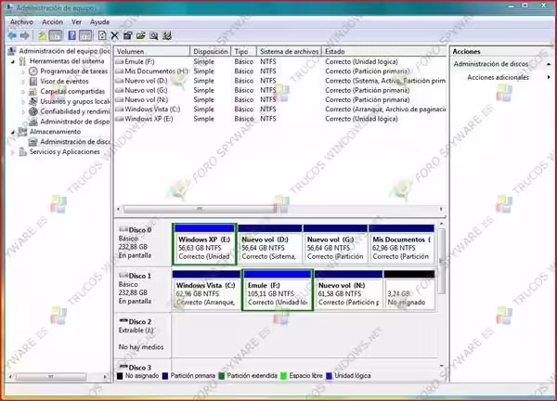Collapse Administración de discos actions section arrow
Viewport: 557px width, 401px height.
[549, 64]
